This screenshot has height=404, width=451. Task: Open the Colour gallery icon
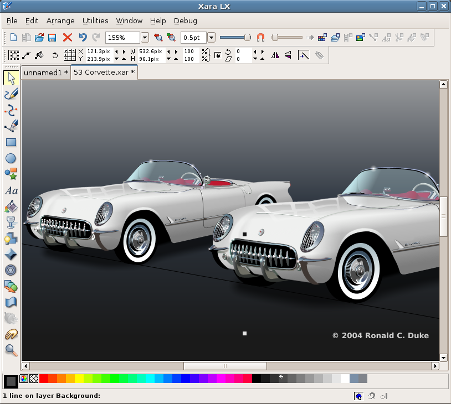(322, 37)
